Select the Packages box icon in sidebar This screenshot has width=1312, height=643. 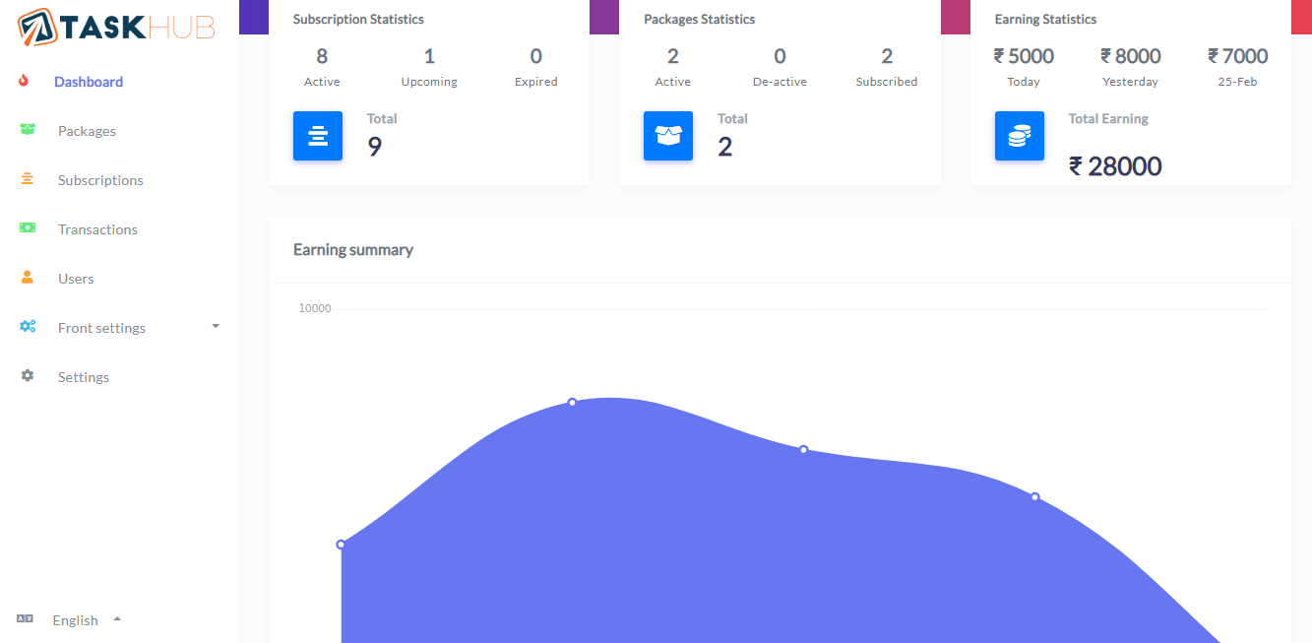point(28,130)
